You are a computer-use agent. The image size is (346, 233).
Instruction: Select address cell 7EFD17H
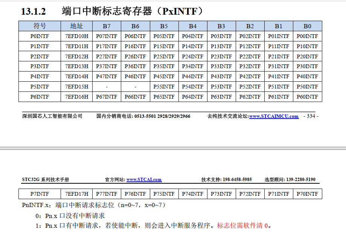point(76,194)
